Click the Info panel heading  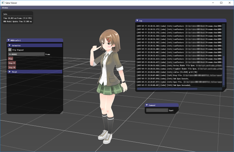[5, 14]
